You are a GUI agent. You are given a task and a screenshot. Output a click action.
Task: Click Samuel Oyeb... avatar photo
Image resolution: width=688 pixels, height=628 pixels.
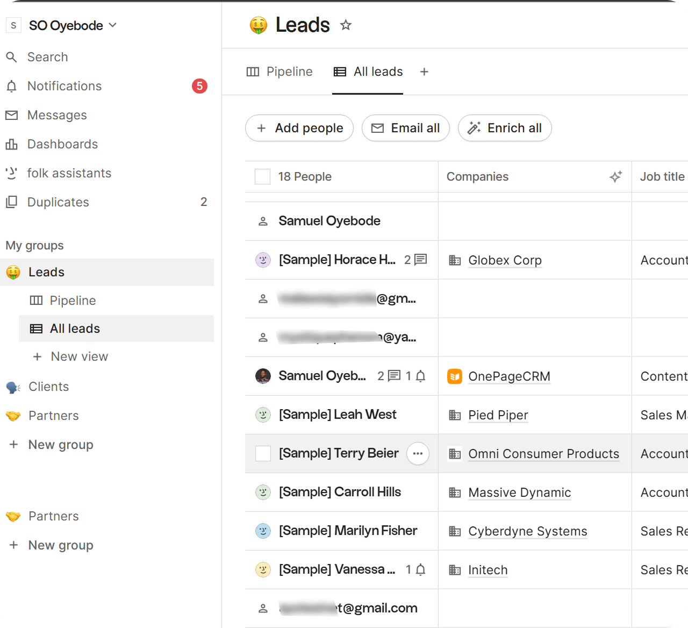click(263, 376)
